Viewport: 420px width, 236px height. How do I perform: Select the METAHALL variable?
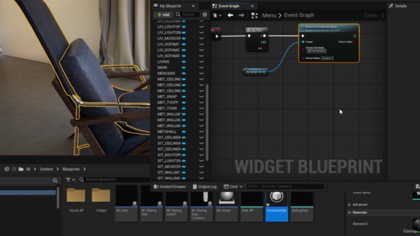(x=167, y=132)
